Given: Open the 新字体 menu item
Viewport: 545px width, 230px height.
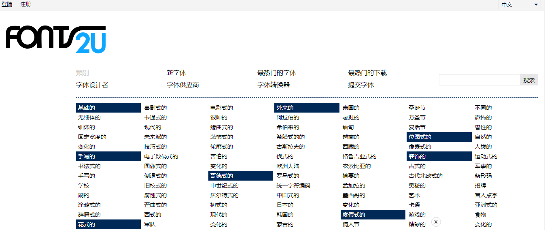Looking at the screenshot, I should [176, 73].
